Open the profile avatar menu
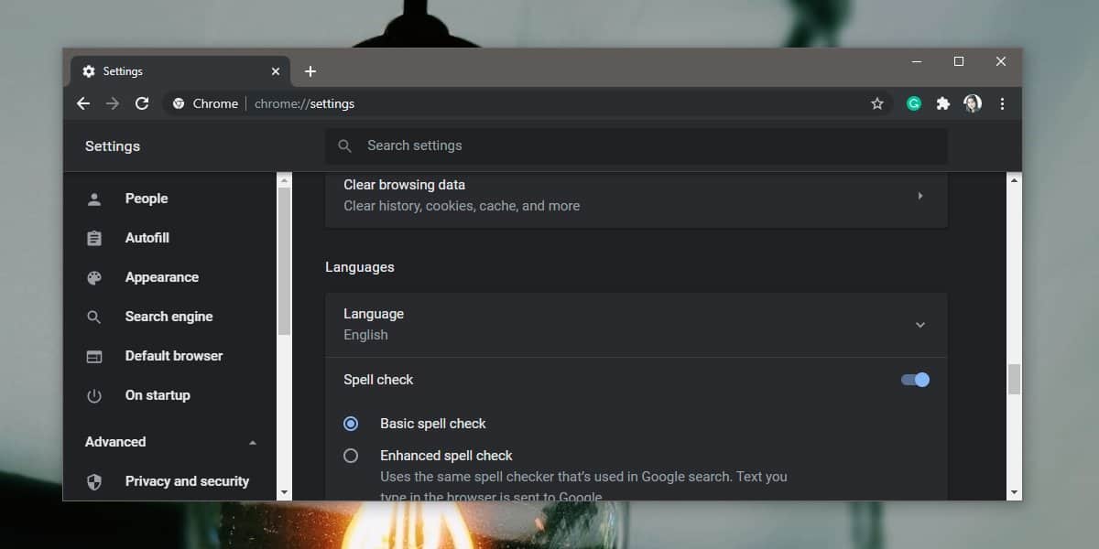 973,103
